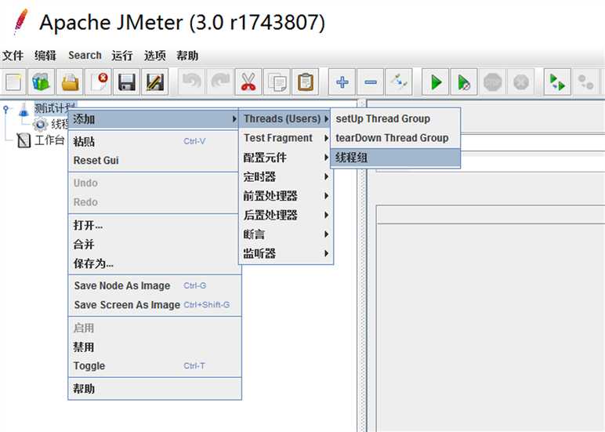Expand the 添加 submenu entry
Image resolution: width=605 pixels, height=432 pixels.
point(154,119)
